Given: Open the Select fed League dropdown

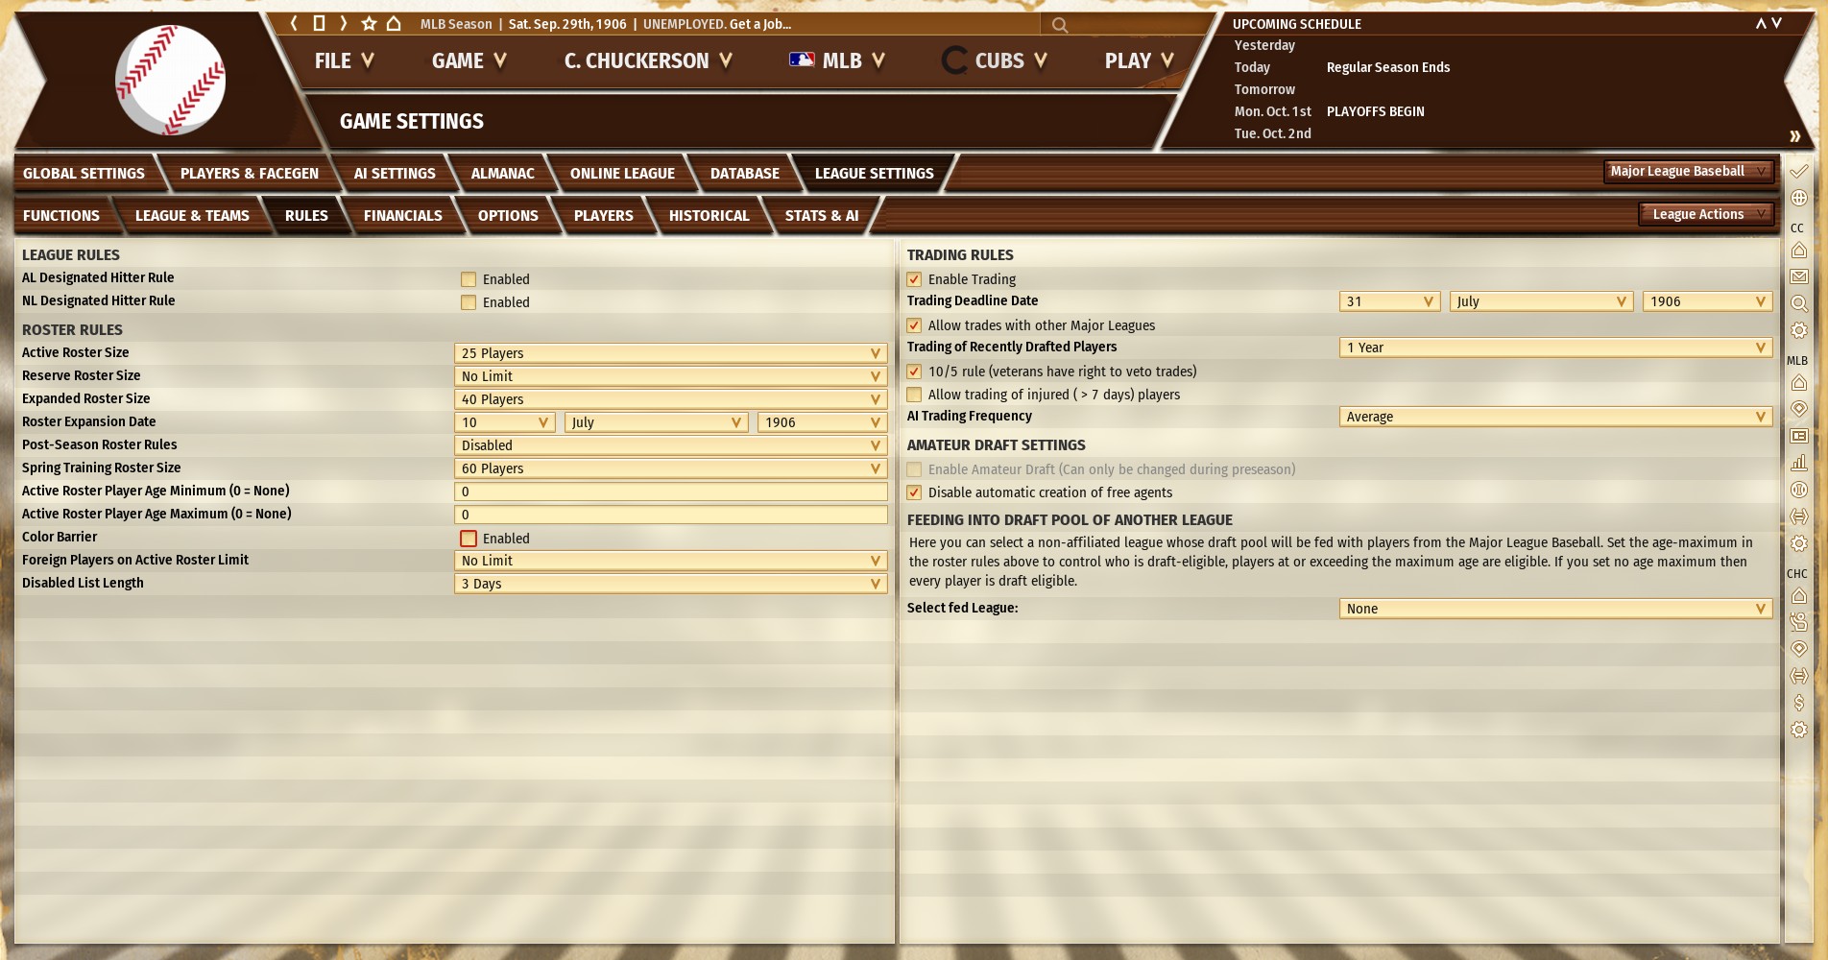Looking at the screenshot, I should click(1555, 609).
